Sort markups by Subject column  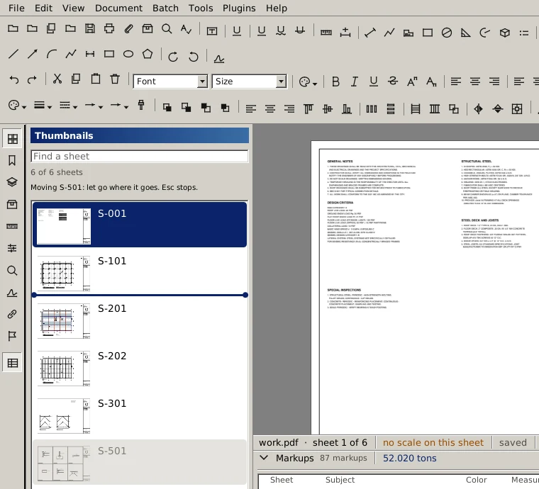coord(340,480)
